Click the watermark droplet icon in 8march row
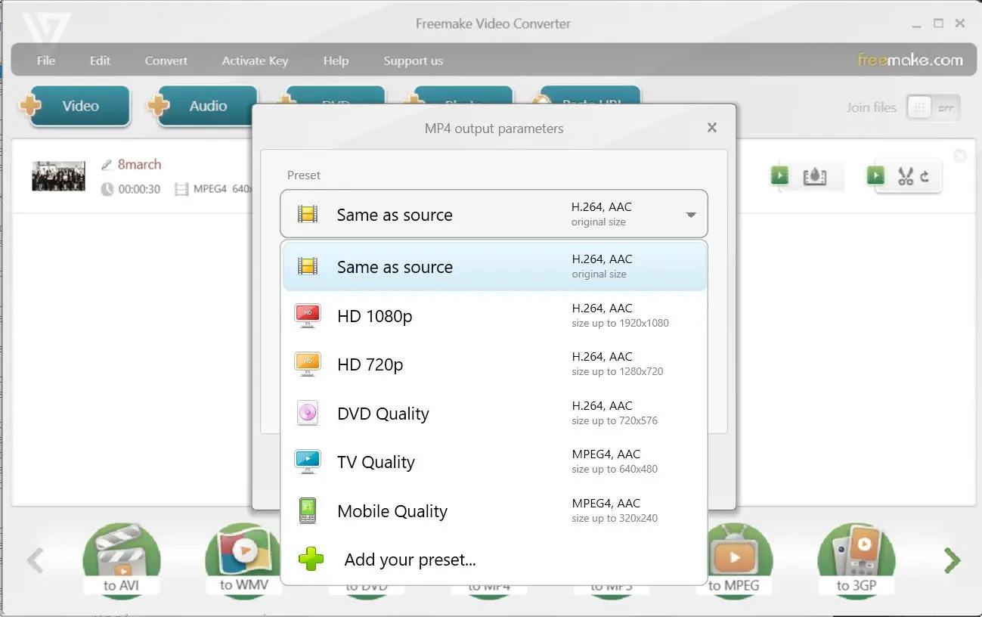The height and width of the screenshot is (617, 982). click(814, 177)
